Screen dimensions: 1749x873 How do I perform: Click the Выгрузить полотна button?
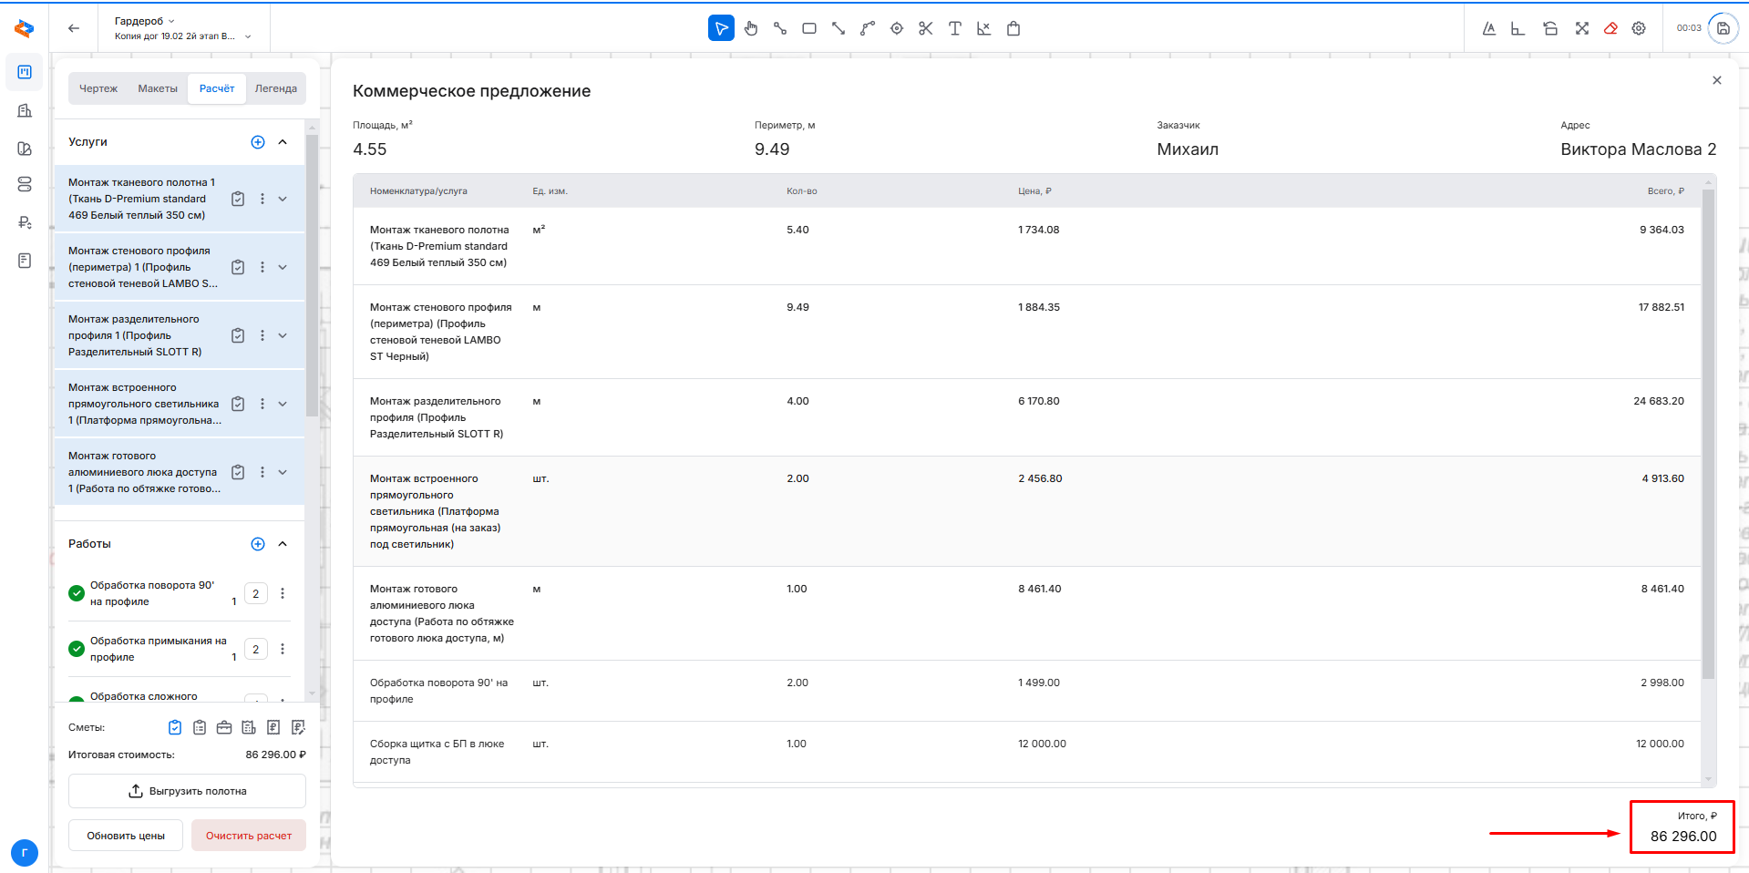point(187,791)
